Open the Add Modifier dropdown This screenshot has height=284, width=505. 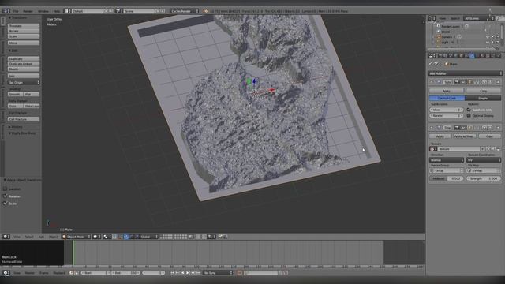click(465, 73)
